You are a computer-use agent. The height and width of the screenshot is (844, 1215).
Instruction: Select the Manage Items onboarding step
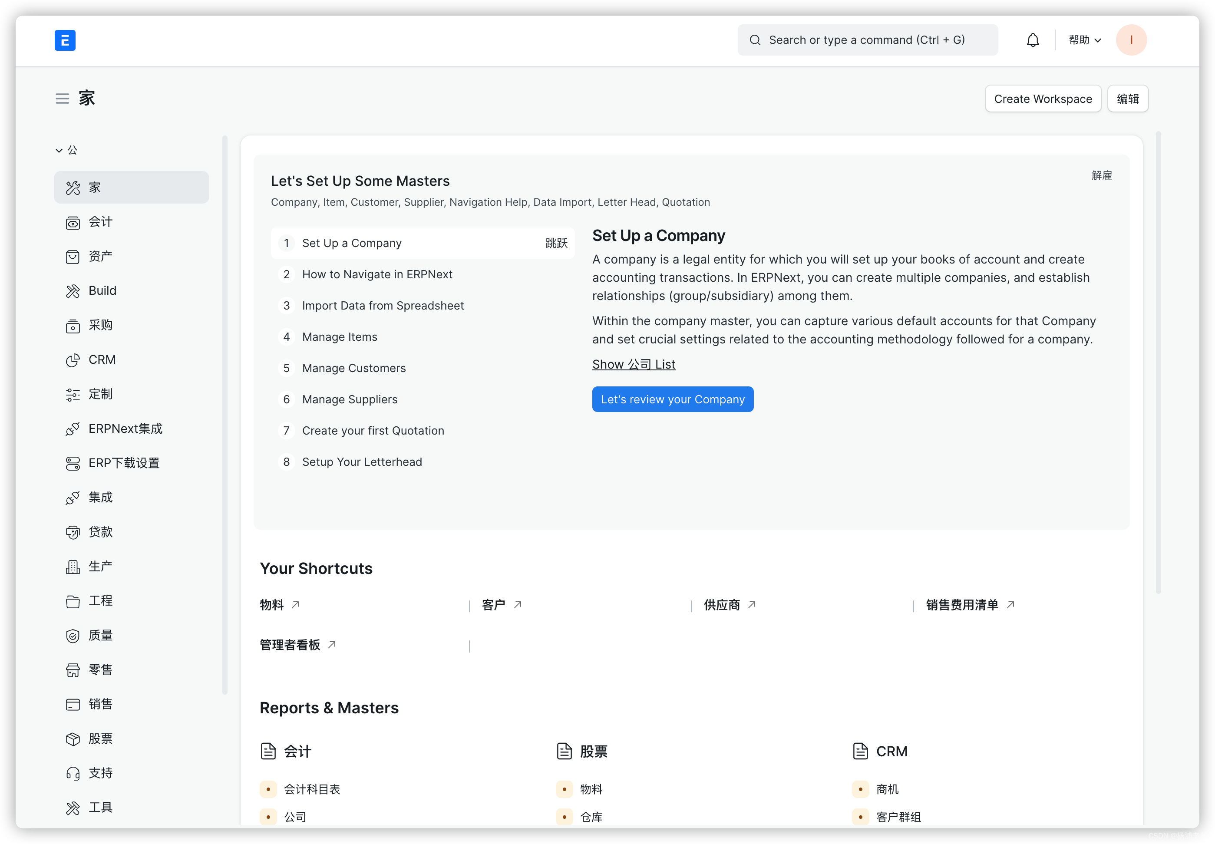tap(340, 337)
